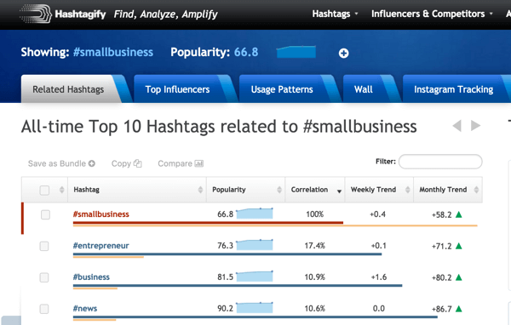Click the #smallbusiness link in header
The width and height of the screenshot is (511, 325).
pos(113,52)
